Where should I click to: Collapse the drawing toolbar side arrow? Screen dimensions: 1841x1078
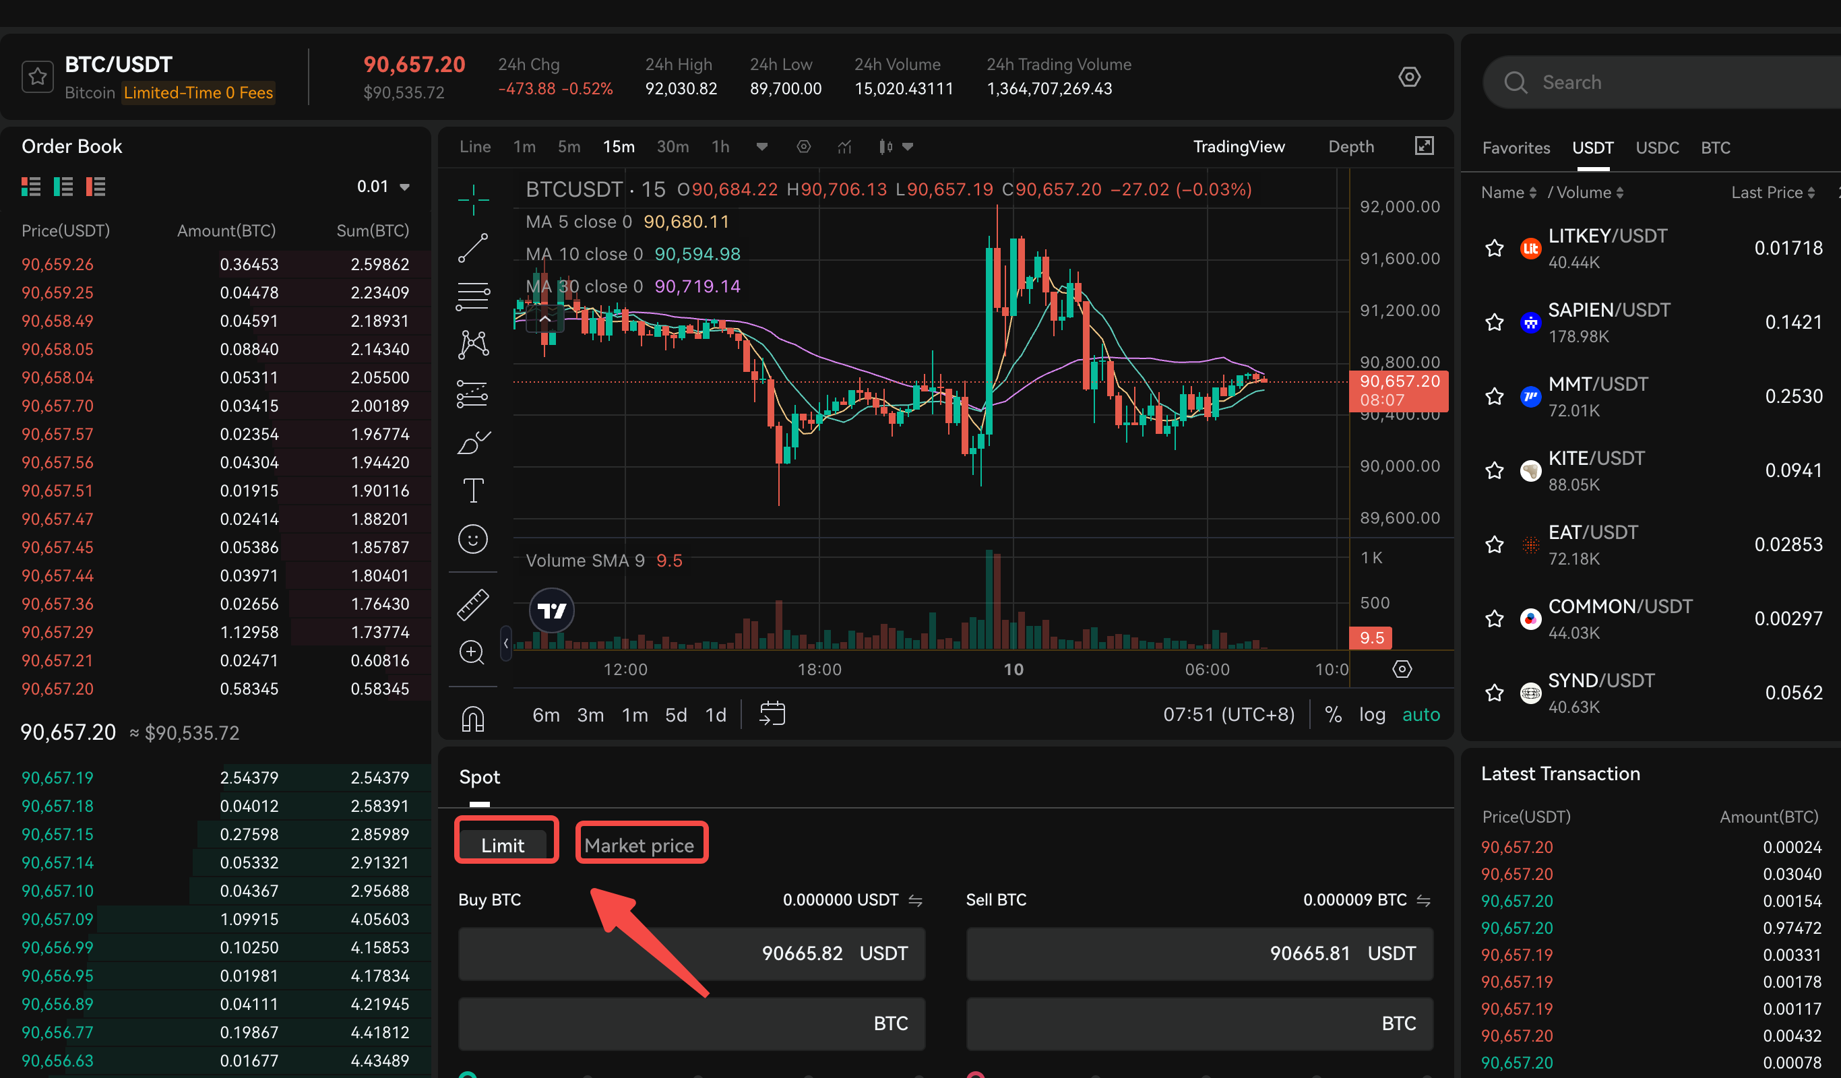(505, 643)
